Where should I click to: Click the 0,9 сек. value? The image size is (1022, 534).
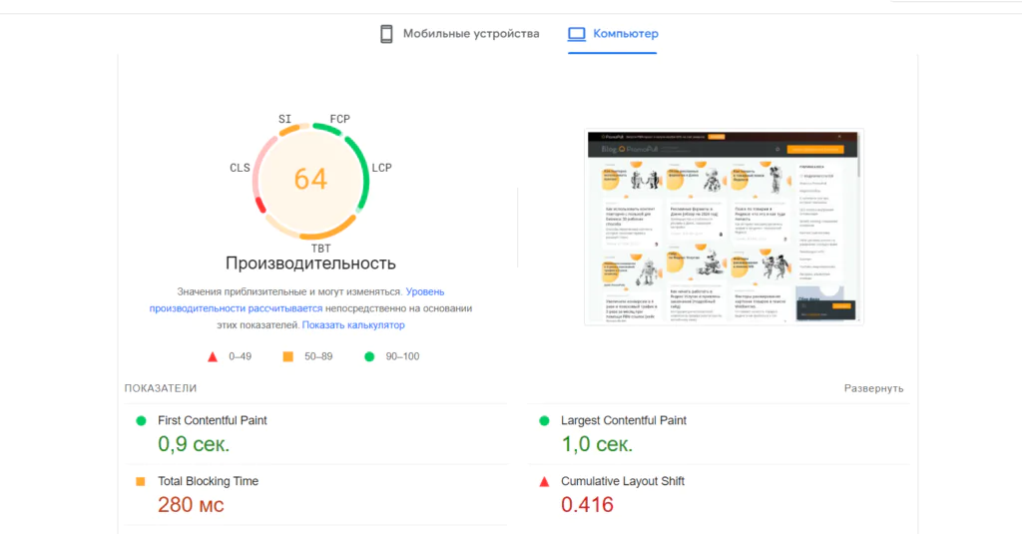194,444
